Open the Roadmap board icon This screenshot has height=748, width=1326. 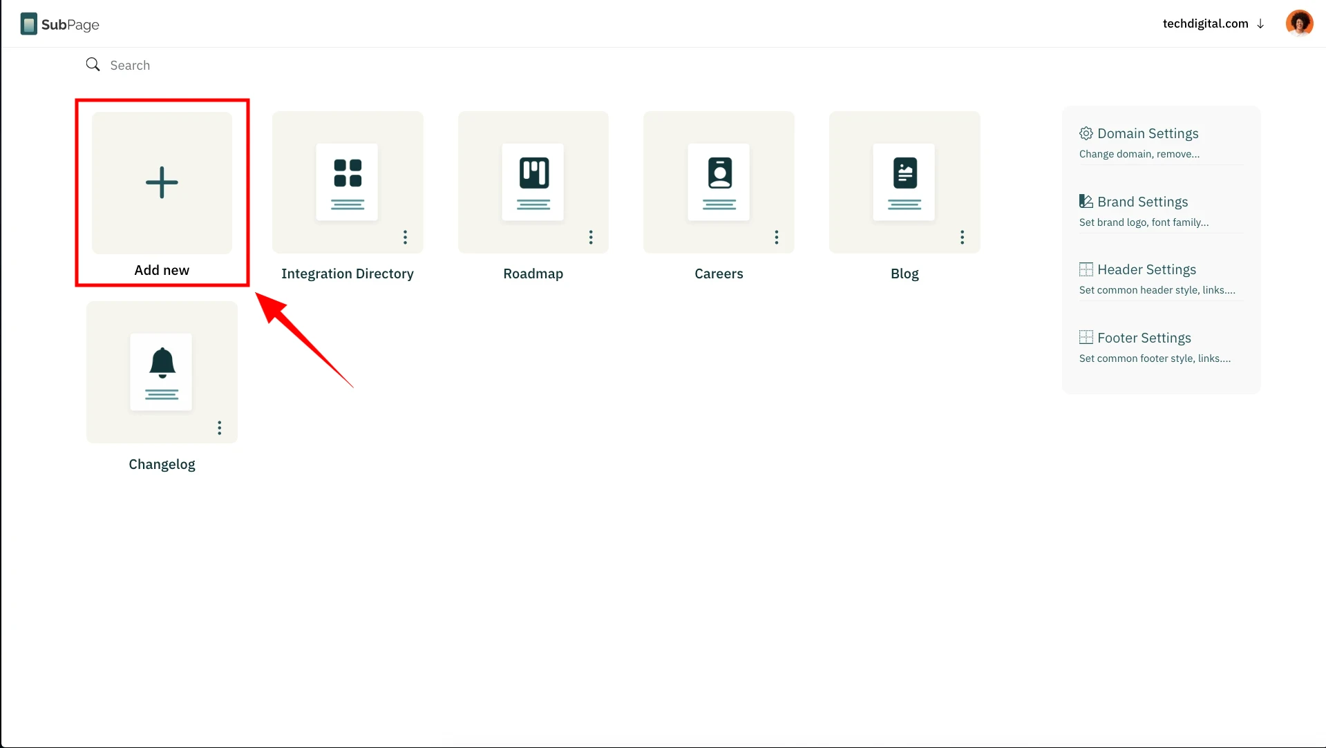click(x=533, y=182)
